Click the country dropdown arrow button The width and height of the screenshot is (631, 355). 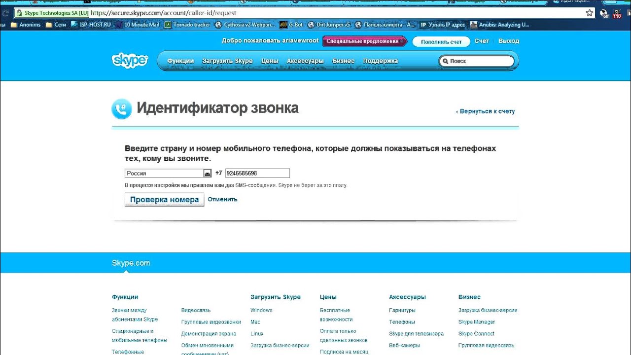[x=208, y=173]
